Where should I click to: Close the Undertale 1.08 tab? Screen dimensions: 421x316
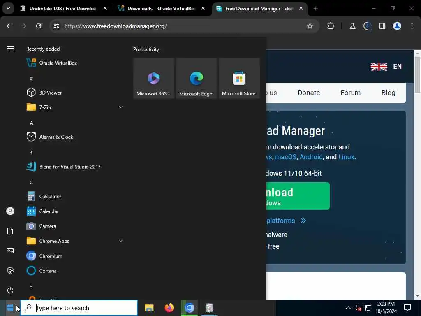(105, 9)
